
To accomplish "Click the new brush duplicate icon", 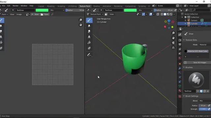I will coord(204,91).
